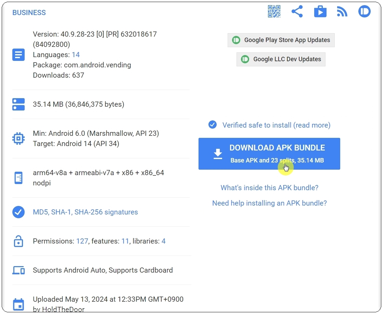
Task: Click the verified checkmark icon
Action: pos(213,125)
